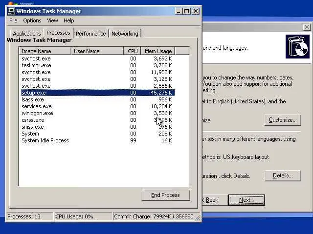
Task: Switch to the Applications tab
Action: [x=27, y=34]
